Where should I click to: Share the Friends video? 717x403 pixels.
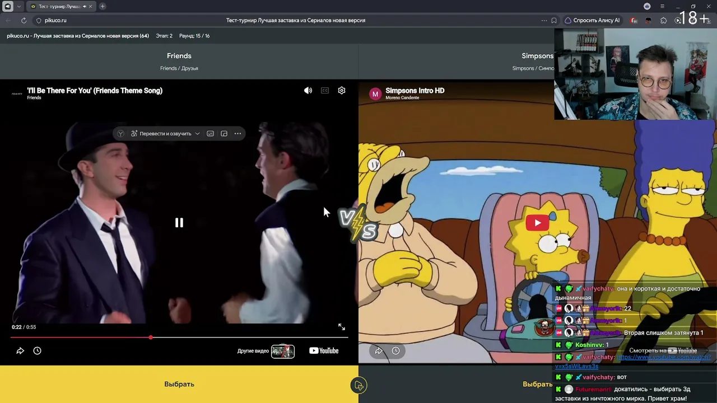[20, 351]
